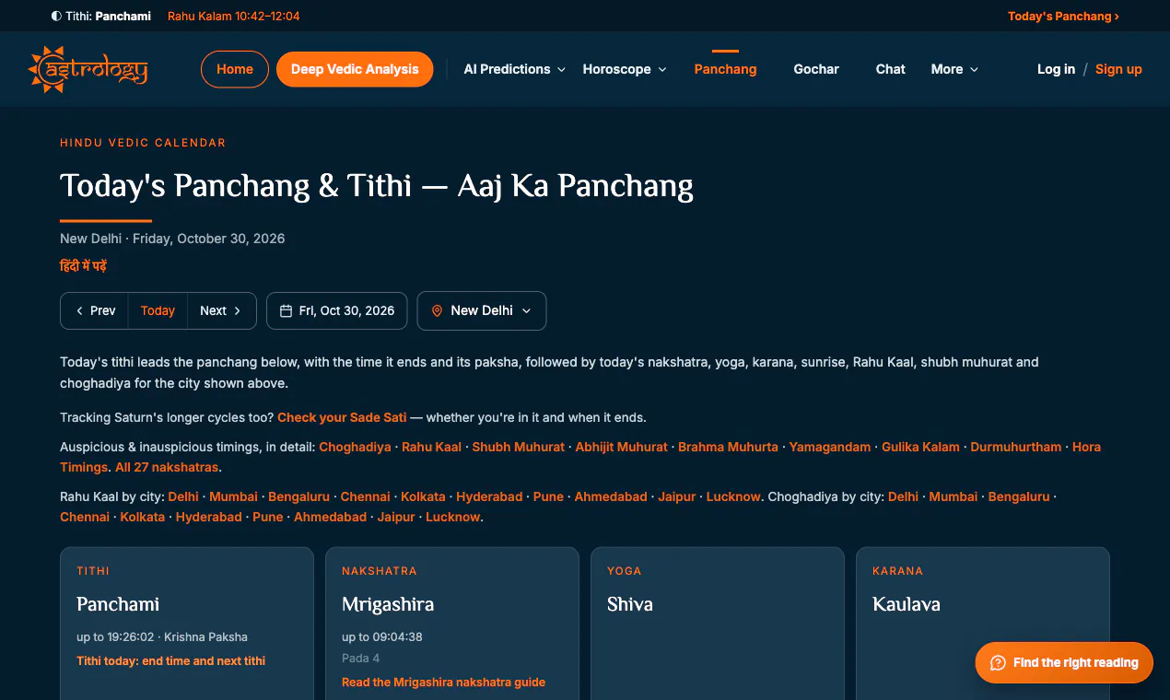
Task: Open the Durmuhurtham link
Action: click(x=1016, y=447)
